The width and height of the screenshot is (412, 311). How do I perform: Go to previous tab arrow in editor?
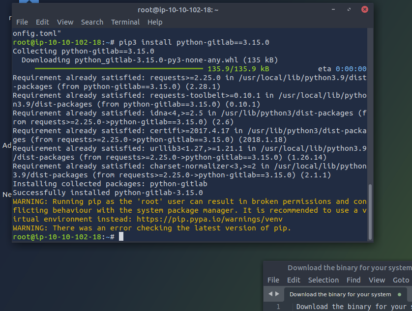click(x=270, y=294)
